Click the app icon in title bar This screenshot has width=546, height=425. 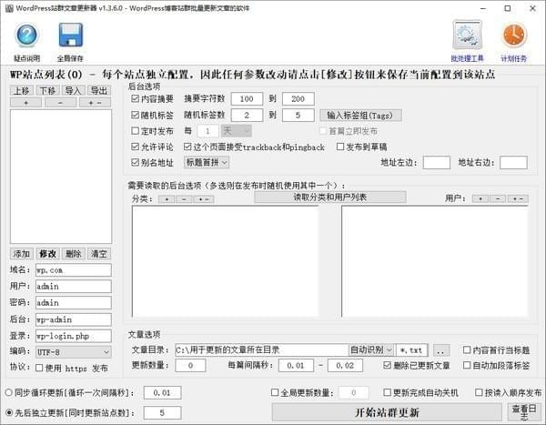pos(9,8)
